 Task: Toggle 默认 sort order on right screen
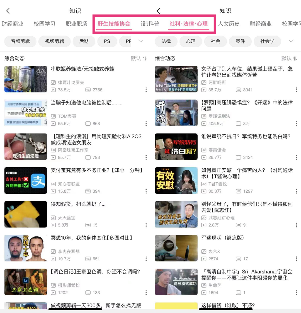click(x=289, y=58)
